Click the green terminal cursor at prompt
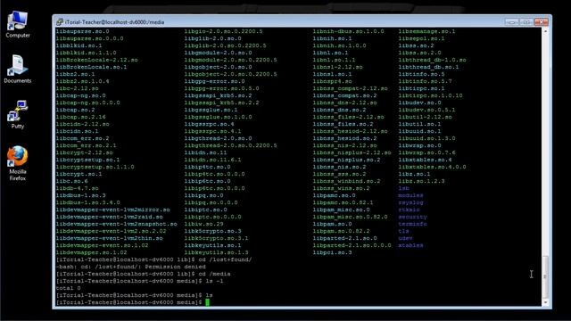Image resolution: width=571 pixels, height=321 pixels. coord(207,302)
